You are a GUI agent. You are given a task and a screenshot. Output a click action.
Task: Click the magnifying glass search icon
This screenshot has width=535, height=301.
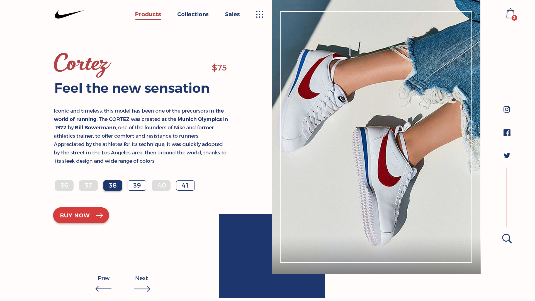507,239
